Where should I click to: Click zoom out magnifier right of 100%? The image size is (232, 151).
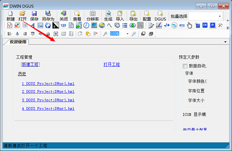(x=134, y=34)
